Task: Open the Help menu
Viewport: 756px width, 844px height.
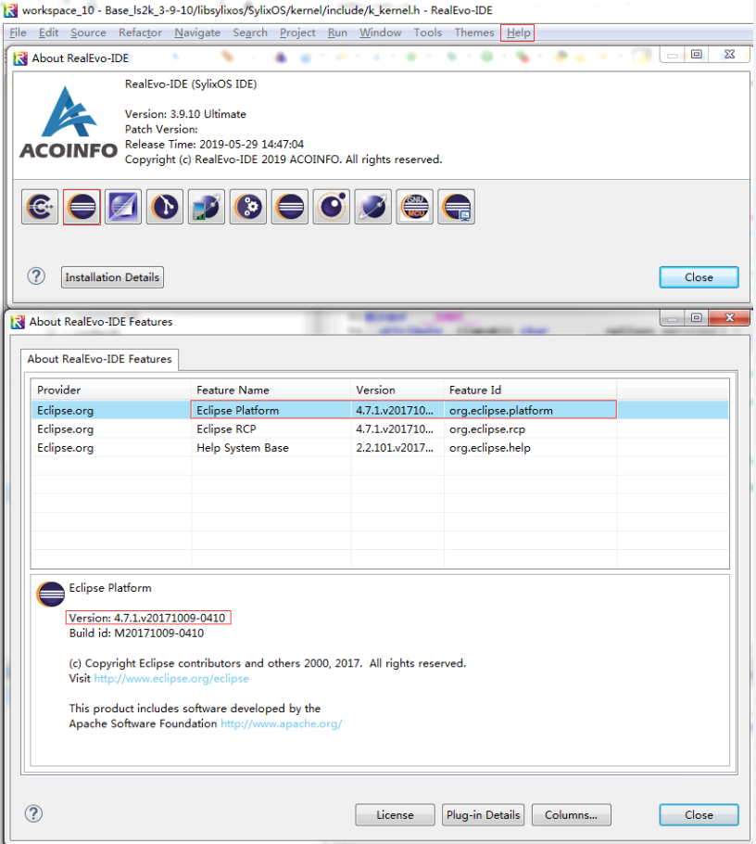Action: coord(517,32)
